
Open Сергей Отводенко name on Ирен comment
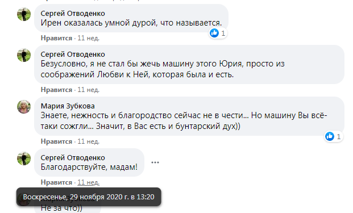pos(73,14)
